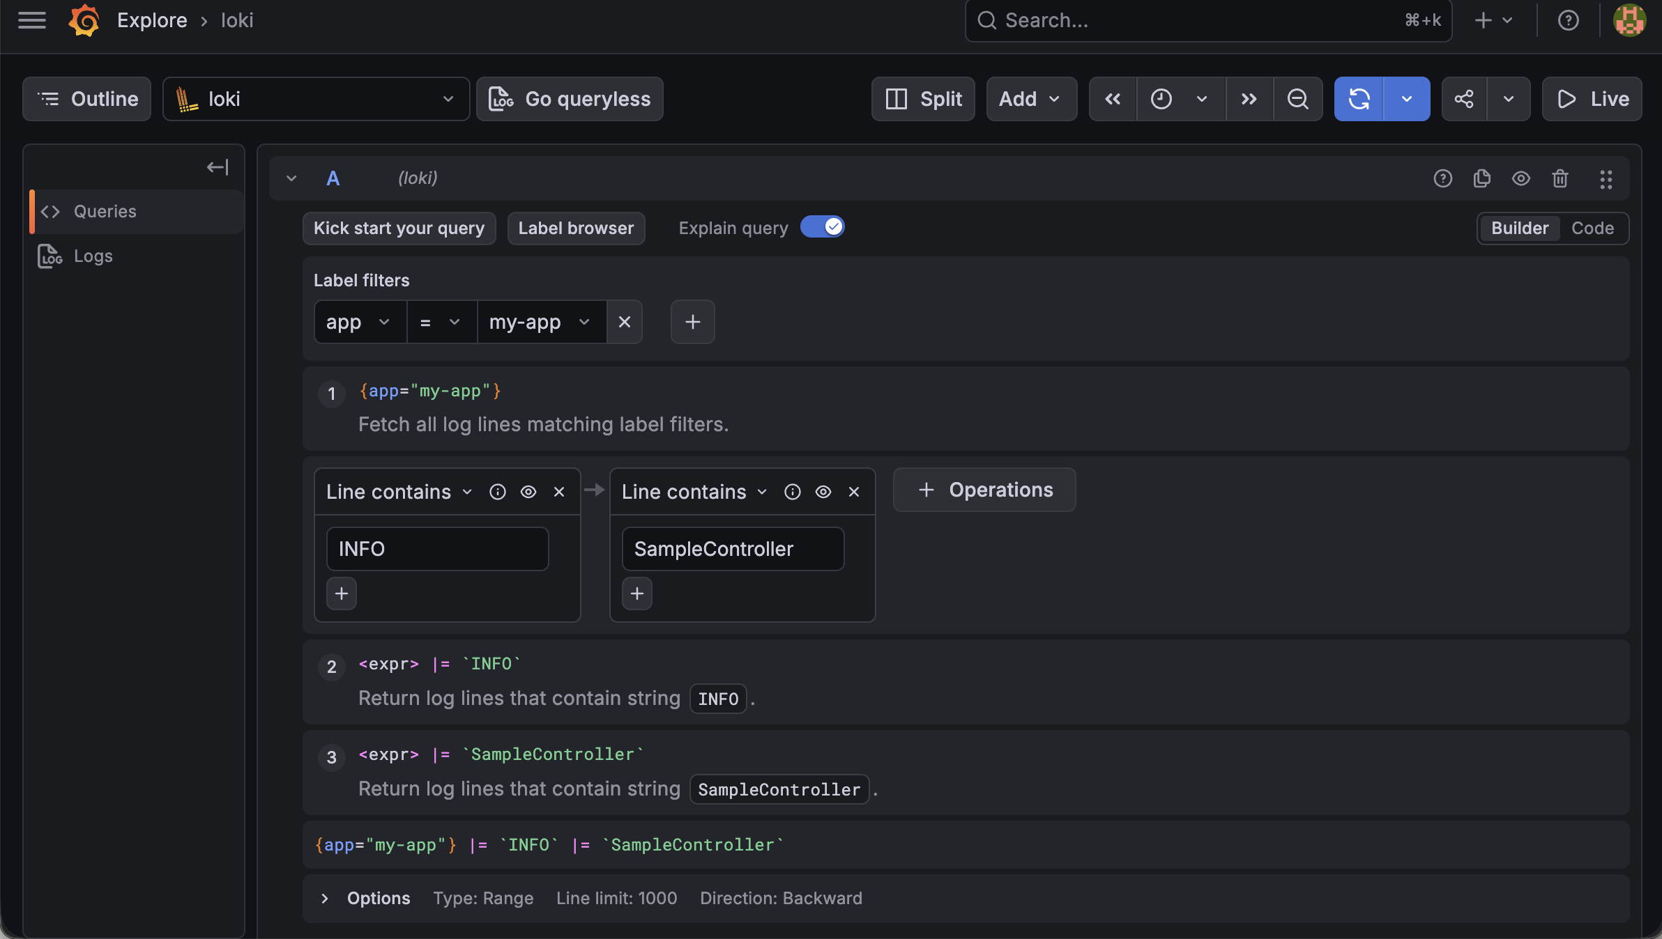This screenshot has width=1662, height=939.
Task: Change first Line contains operation type
Action: [399, 492]
